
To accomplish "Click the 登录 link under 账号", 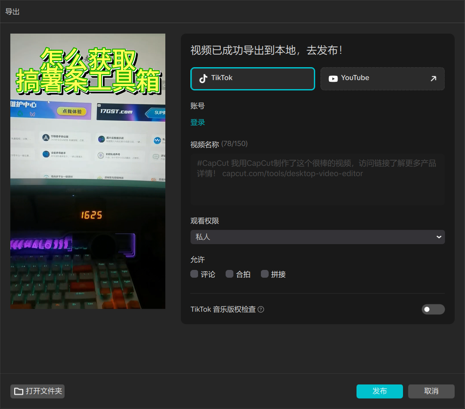I will click(198, 122).
